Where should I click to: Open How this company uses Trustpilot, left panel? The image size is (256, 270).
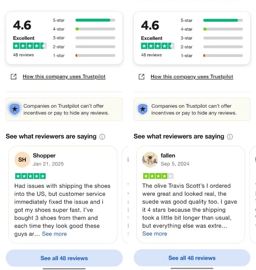click(x=64, y=76)
